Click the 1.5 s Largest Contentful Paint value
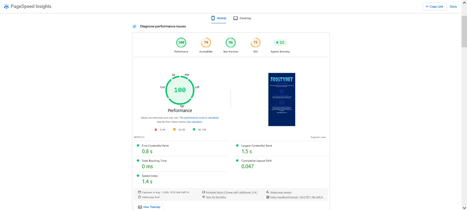 point(246,151)
